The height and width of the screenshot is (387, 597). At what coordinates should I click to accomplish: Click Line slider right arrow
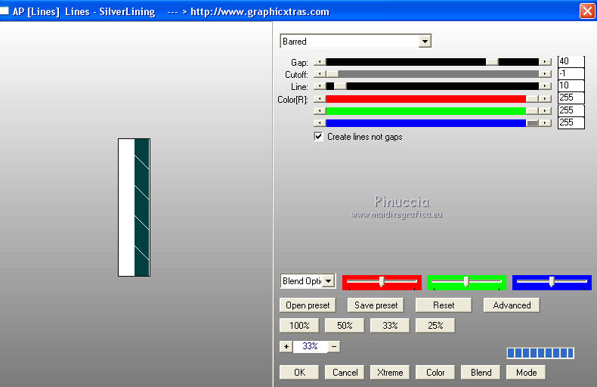(x=545, y=86)
